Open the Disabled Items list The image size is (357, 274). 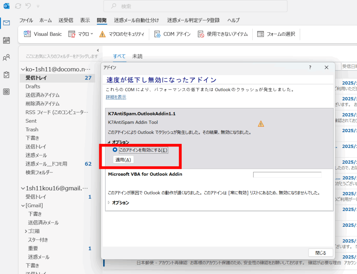coord(223,34)
